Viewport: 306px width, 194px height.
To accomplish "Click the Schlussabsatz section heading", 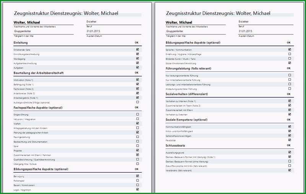I will tap(175, 145).
